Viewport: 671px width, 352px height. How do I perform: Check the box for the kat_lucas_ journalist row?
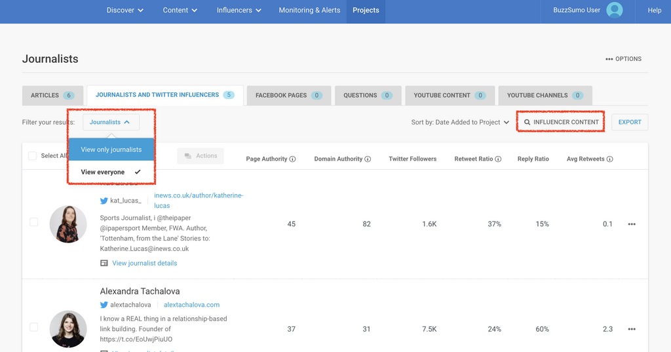[x=34, y=222]
